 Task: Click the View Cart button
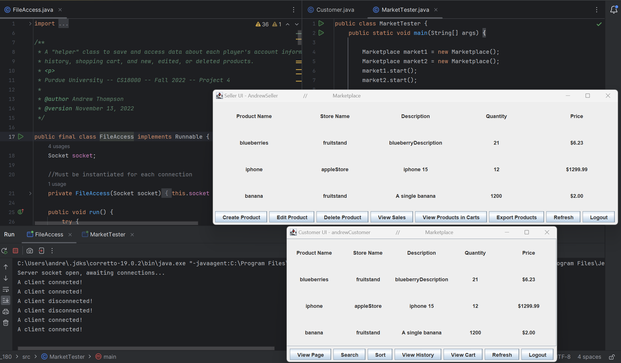(463, 355)
